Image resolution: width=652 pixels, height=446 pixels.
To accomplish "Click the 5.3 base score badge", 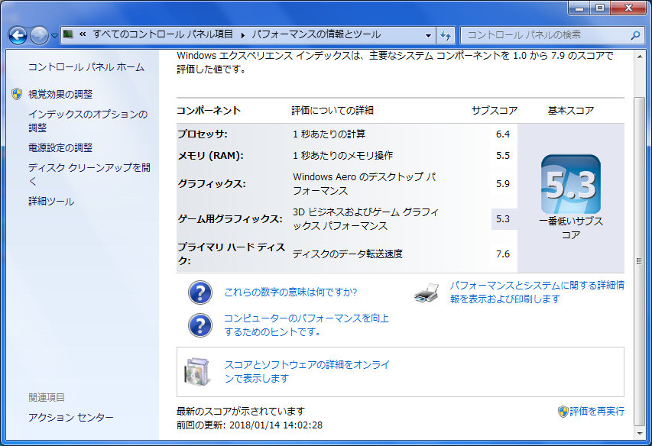I will coord(570,184).
